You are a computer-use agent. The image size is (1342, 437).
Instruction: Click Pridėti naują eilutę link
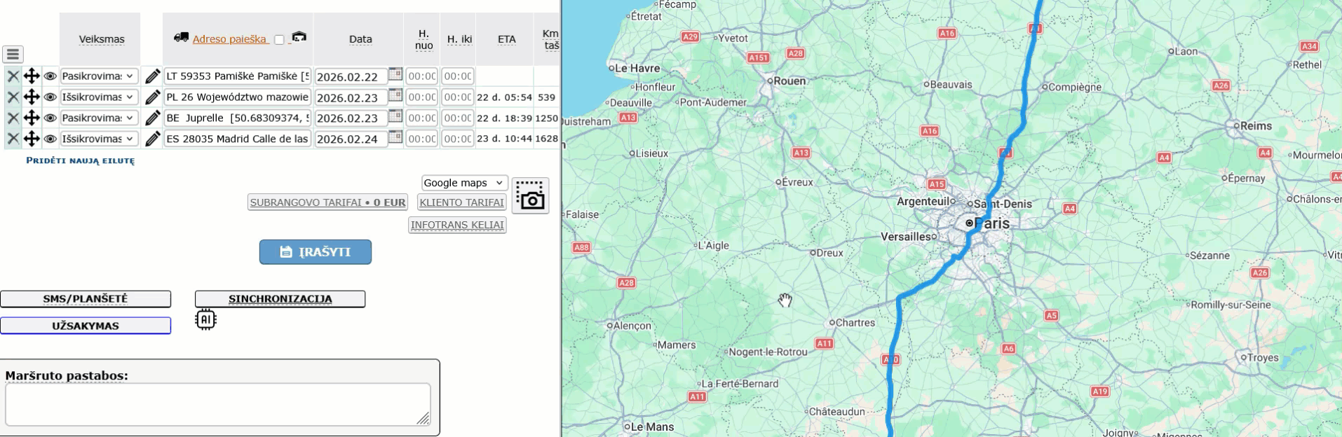point(80,160)
